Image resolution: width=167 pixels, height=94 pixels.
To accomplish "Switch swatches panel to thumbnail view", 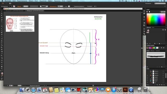I will pos(165,30).
